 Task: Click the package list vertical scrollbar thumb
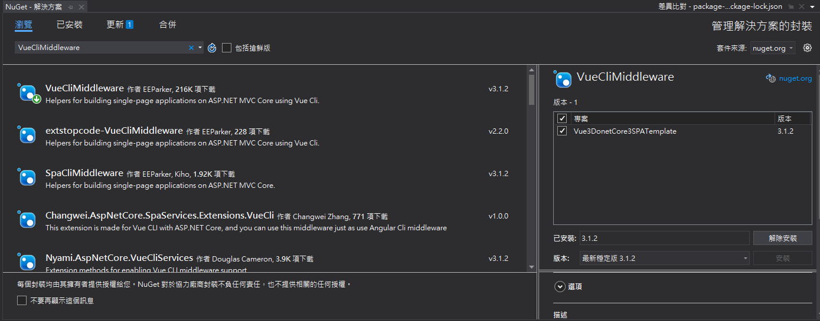point(531,90)
